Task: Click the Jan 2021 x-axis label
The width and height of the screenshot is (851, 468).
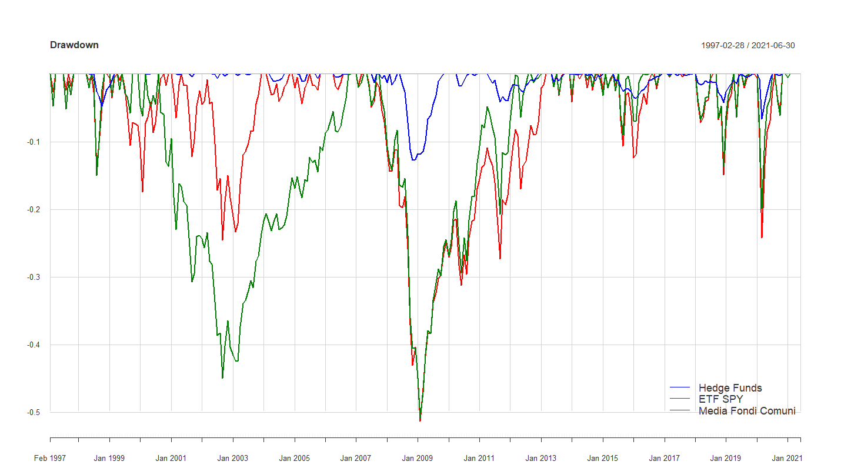Action: tap(787, 458)
